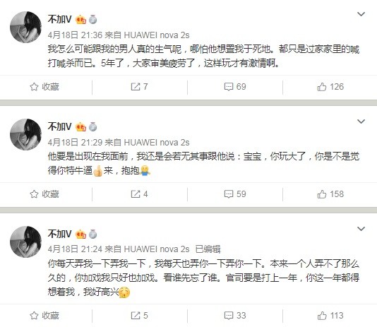
Task: Repost the post showing 5 reposts
Action: [139, 316]
